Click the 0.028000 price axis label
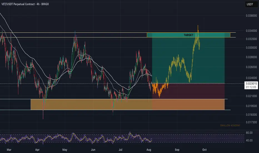 [251, 57]
